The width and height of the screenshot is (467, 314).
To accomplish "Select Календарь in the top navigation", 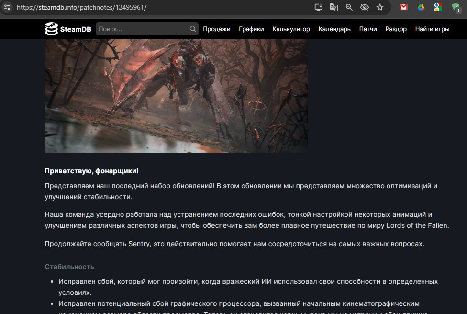I will tap(334, 29).
